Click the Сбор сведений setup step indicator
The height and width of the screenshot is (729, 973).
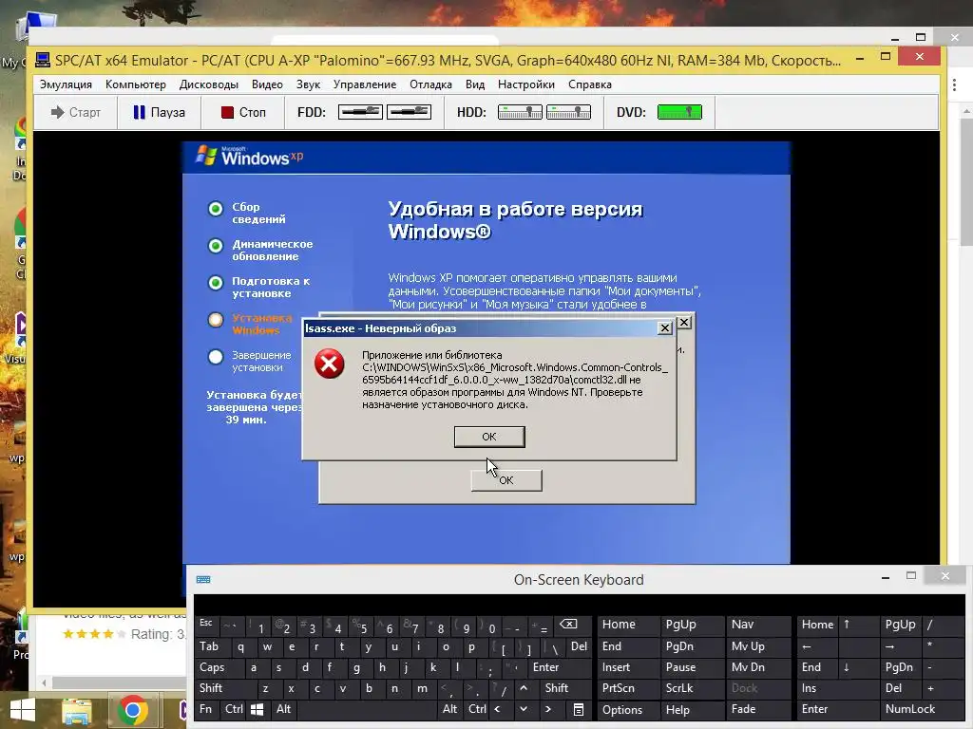pos(216,209)
